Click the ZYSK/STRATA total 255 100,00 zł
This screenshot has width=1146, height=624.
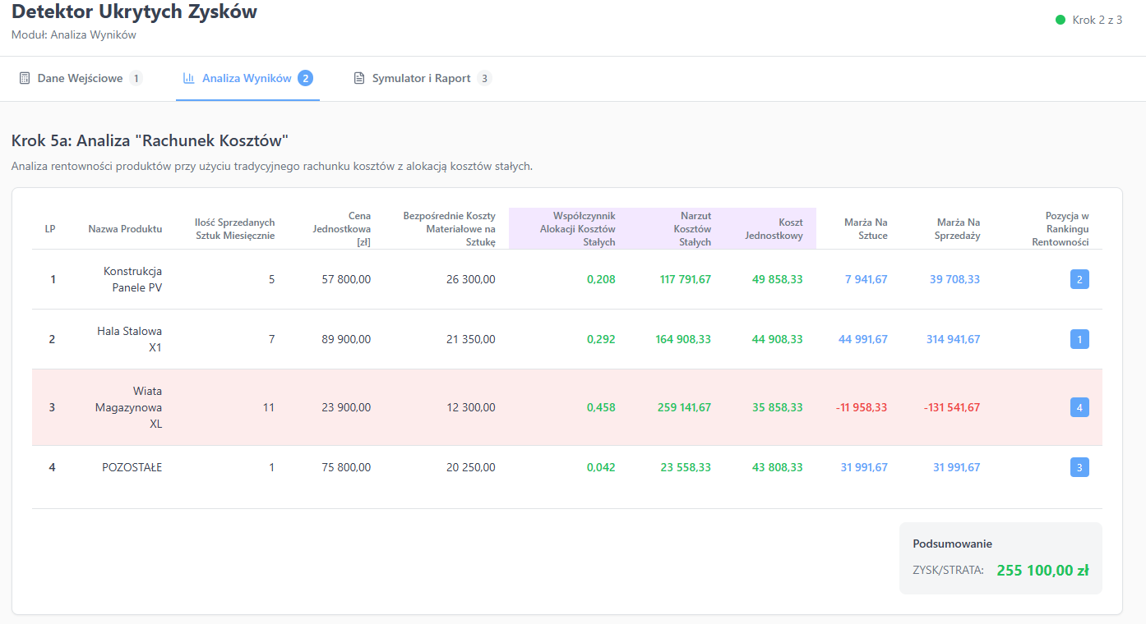click(x=1042, y=570)
